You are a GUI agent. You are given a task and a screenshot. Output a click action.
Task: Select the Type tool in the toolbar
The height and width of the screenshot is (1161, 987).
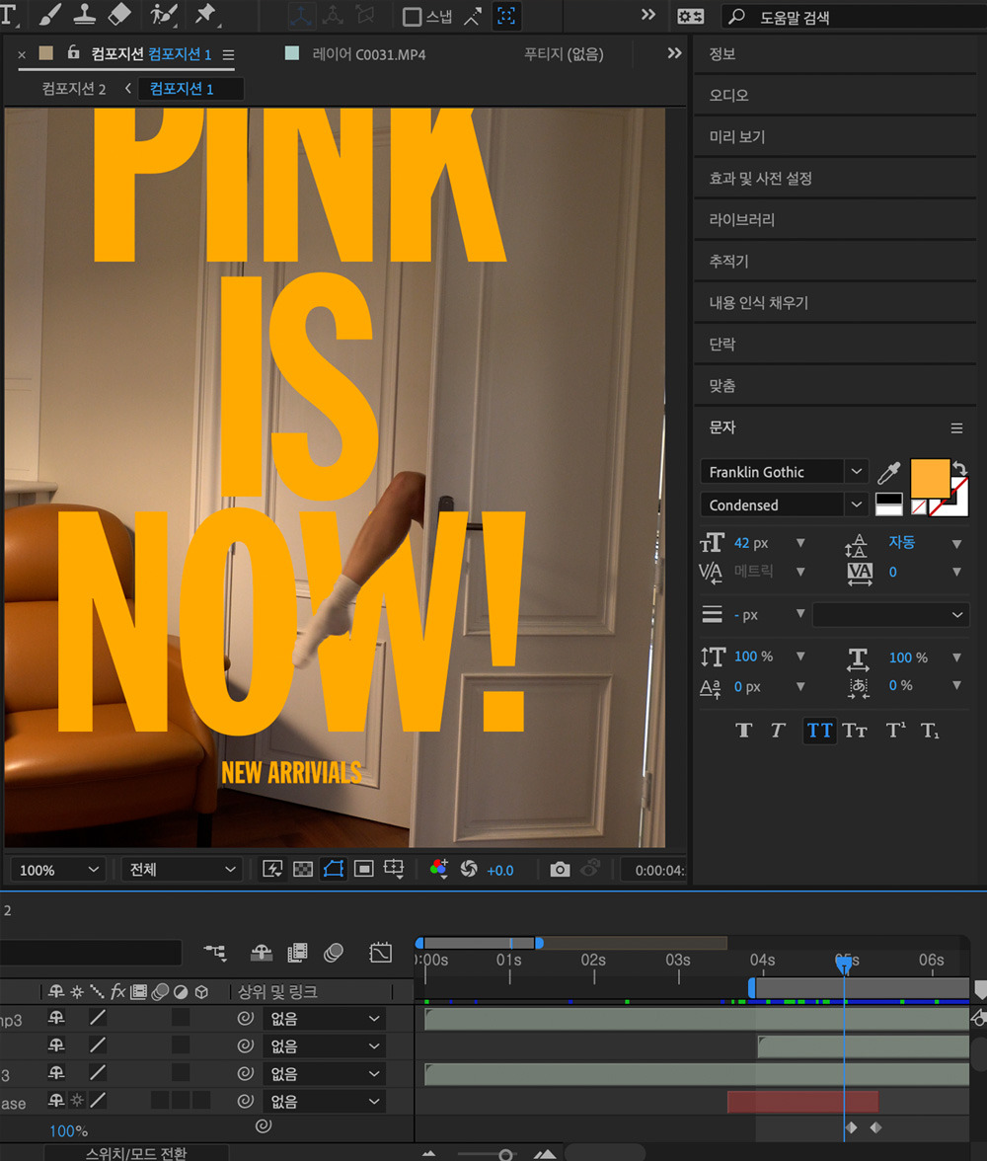tap(8, 14)
